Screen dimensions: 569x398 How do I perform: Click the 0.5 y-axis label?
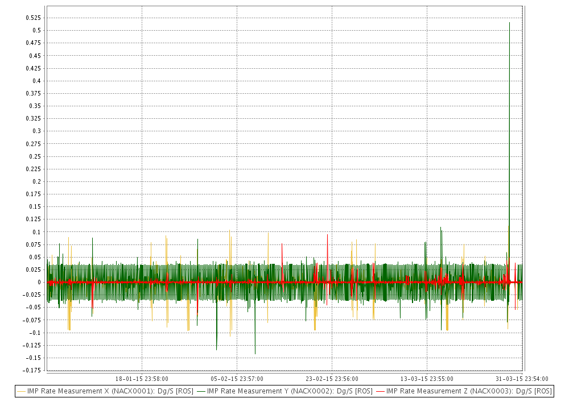point(36,31)
